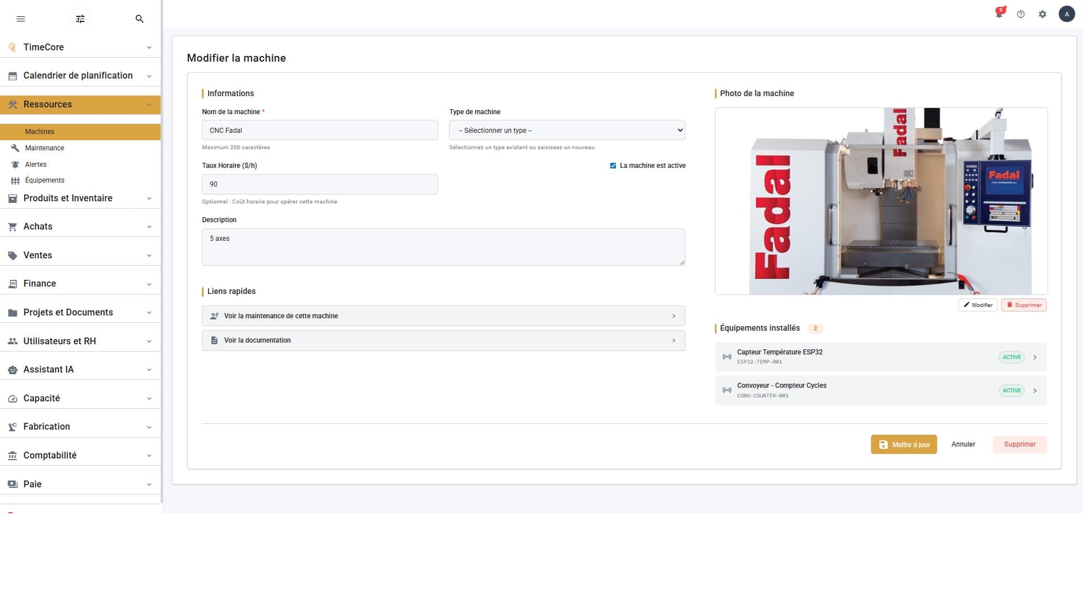Click the Ventes tag icon
The width and height of the screenshot is (1083, 606).
click(12, 256)
